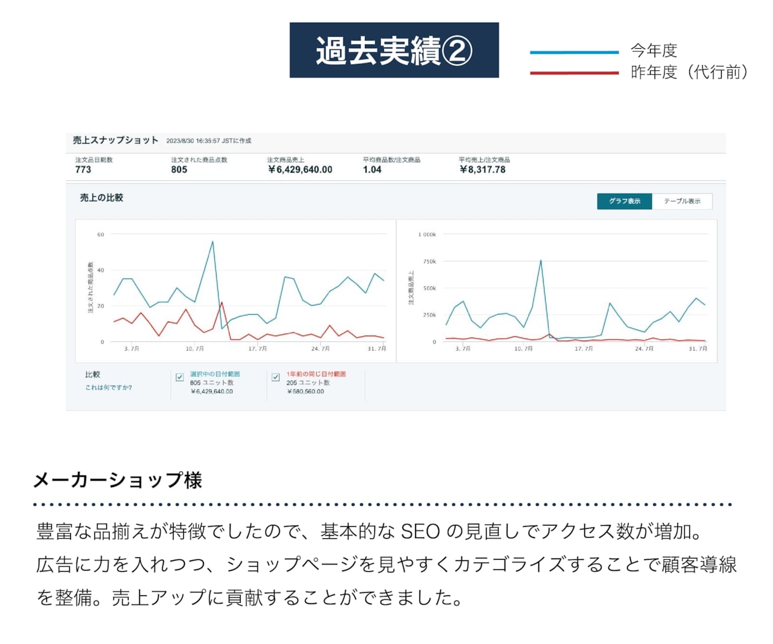Select the 平均商品数/注文商品 value 1.04

click(372, 170)
